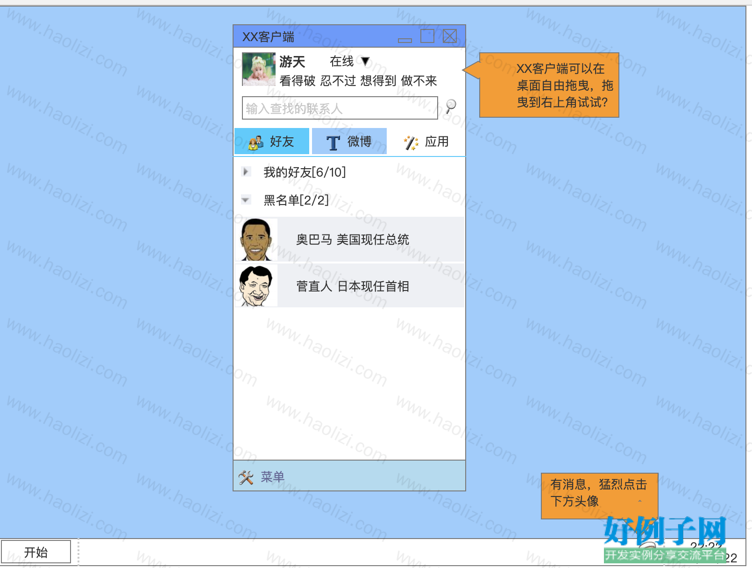Click the 奥巴马 avatar image
The height and width of the screenshot is (568, 752).
256,239
